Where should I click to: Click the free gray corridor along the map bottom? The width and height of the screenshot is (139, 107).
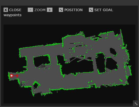click(71, 82)
